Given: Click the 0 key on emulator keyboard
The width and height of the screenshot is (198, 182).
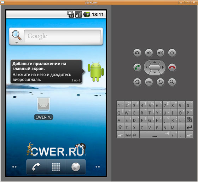Looking at the screenshot, I should click(x=189, y=105).
